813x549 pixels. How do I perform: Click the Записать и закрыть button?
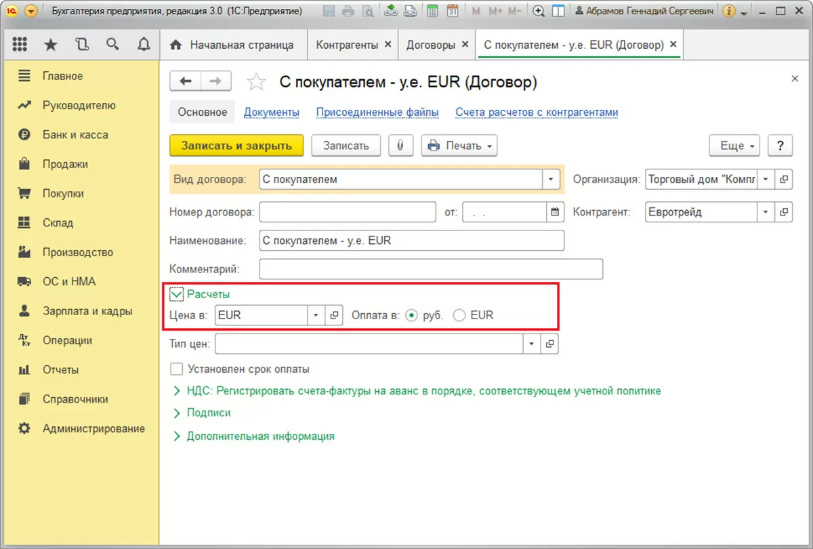click(236, 146)
